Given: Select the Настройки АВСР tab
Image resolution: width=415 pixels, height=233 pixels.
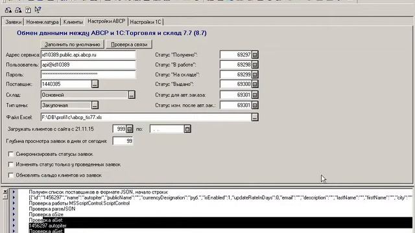Looking at the screenshot, I should click(x=106, y=21).
